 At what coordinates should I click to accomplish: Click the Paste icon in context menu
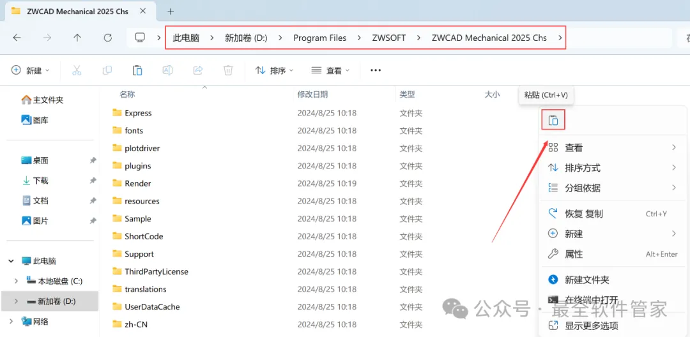pos(553,121)
